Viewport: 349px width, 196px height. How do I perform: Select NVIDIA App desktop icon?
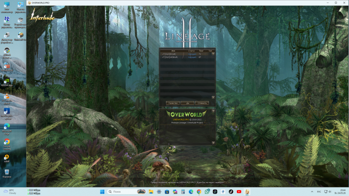click(x=7, y=82)
